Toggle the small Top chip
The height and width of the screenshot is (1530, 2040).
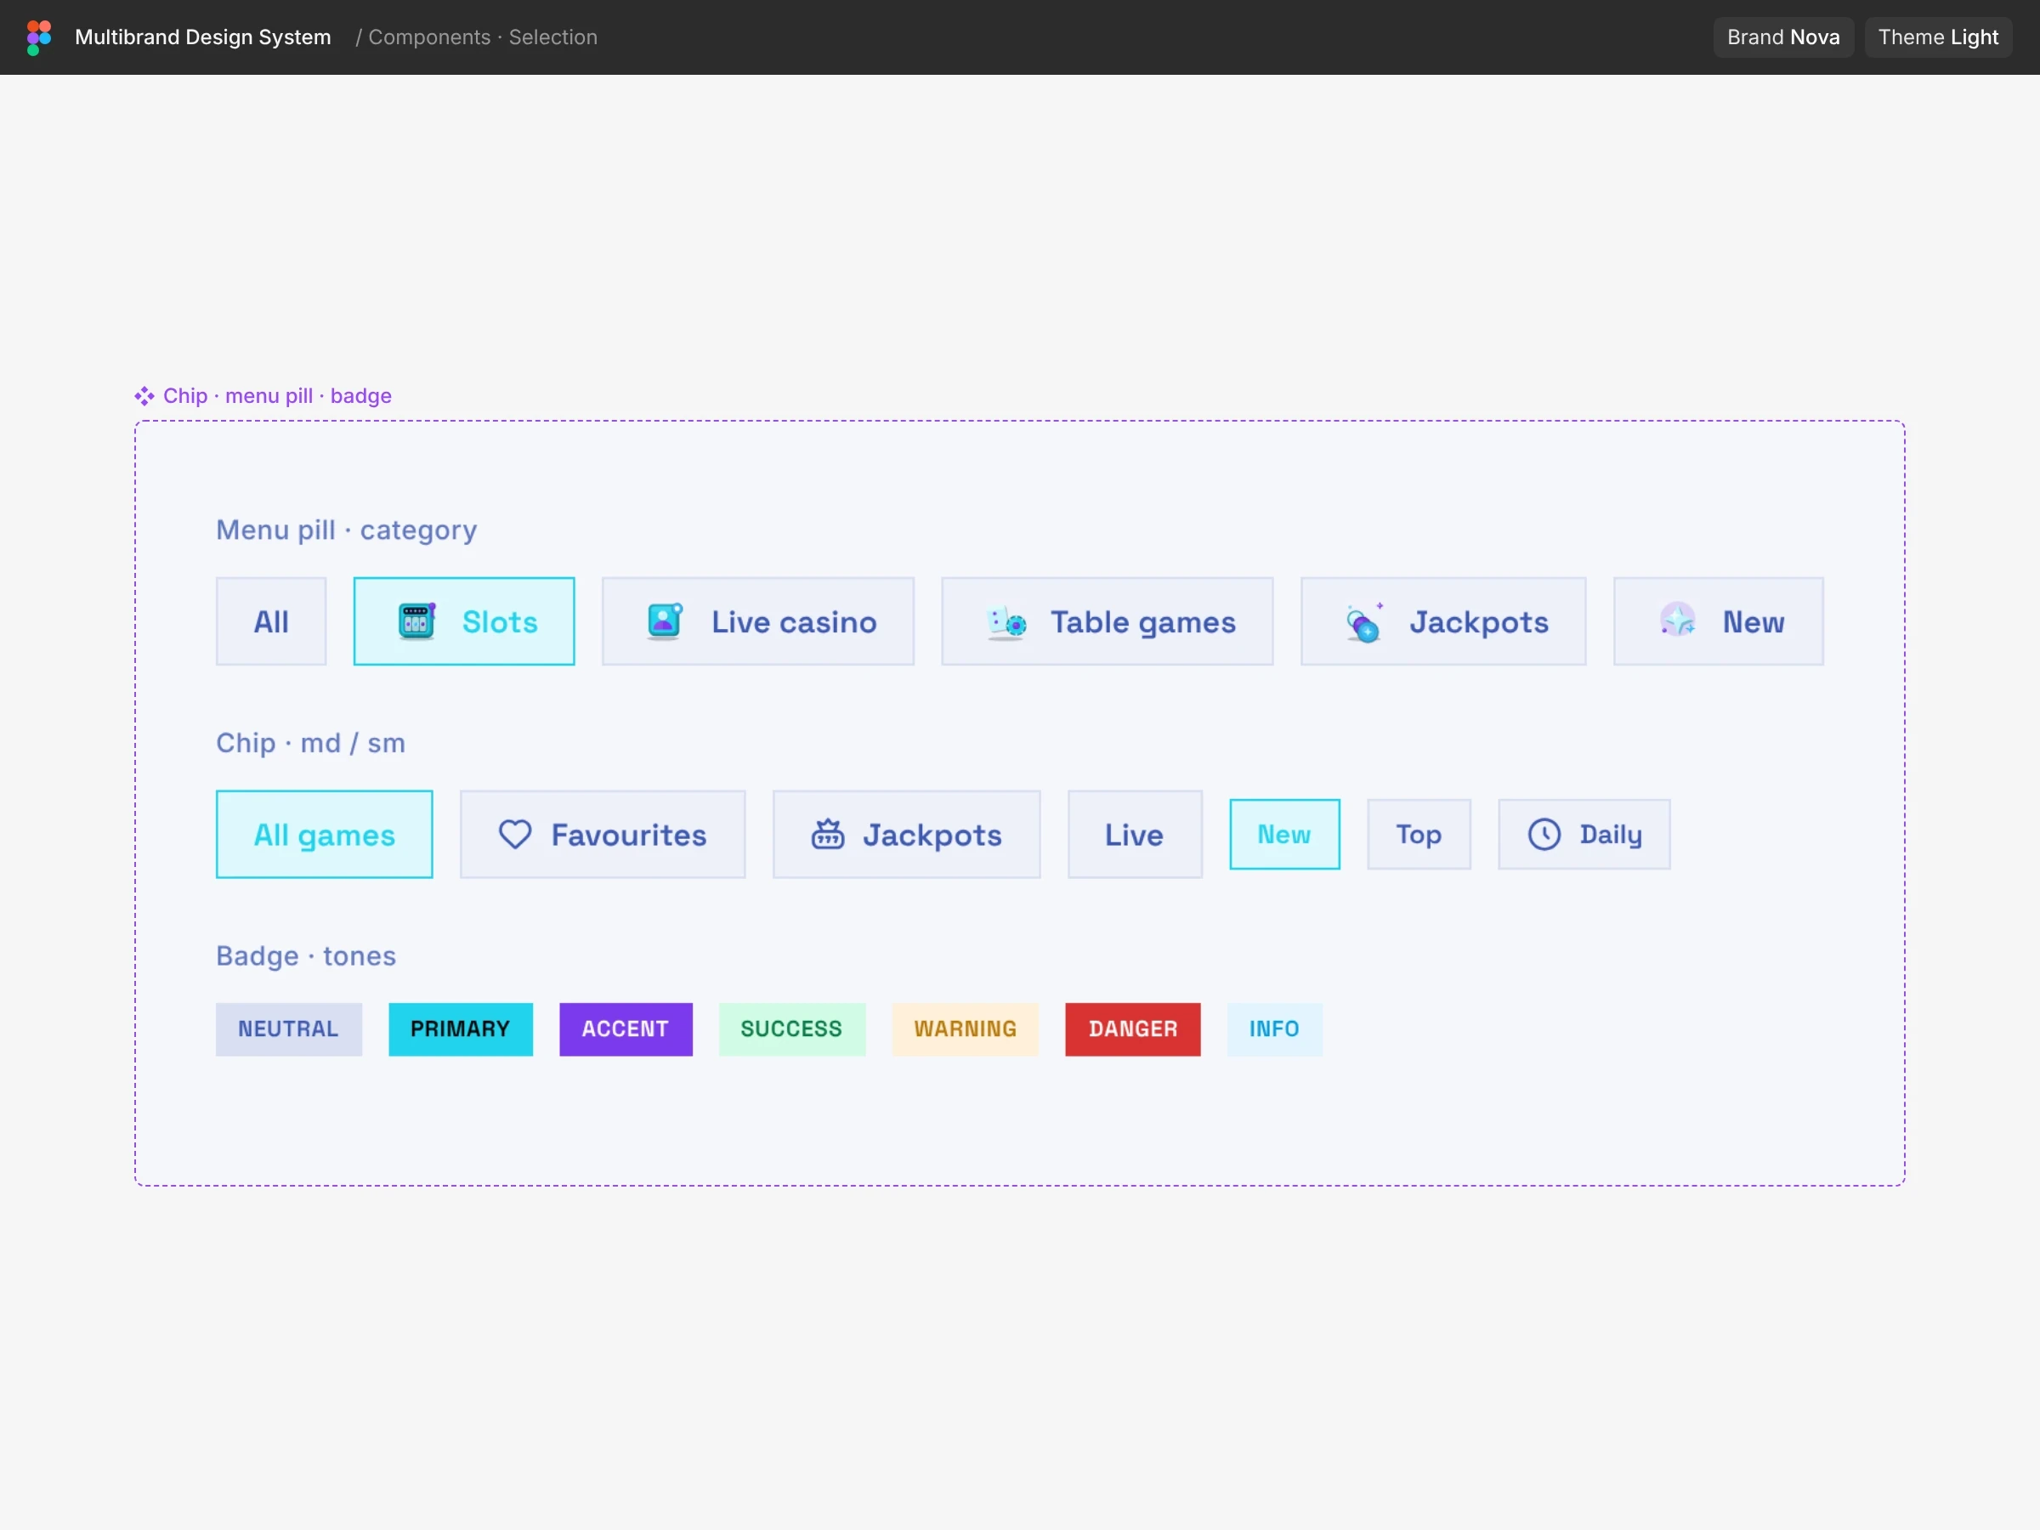coord(1419,835)
